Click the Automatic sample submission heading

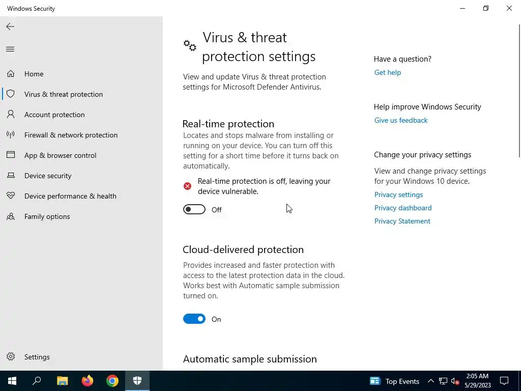coord(250,359)
